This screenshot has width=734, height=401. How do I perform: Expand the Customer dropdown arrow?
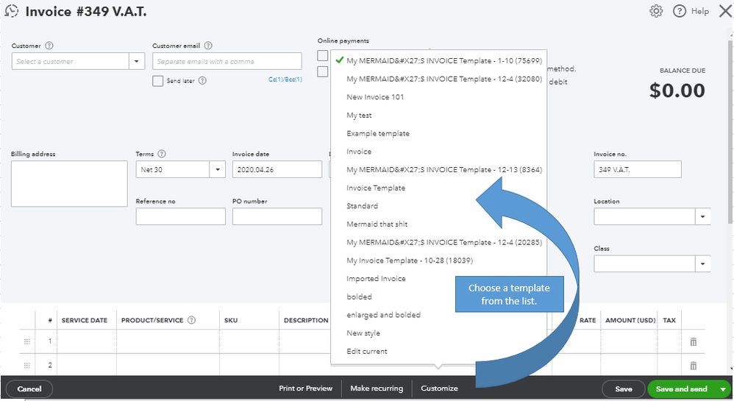click(x=137, y=62)
